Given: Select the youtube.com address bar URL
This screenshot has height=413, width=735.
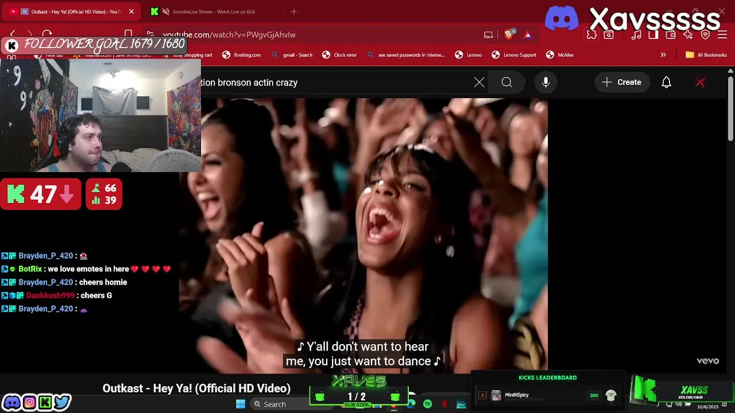Looking at the screenshot, I should [229, 34].
